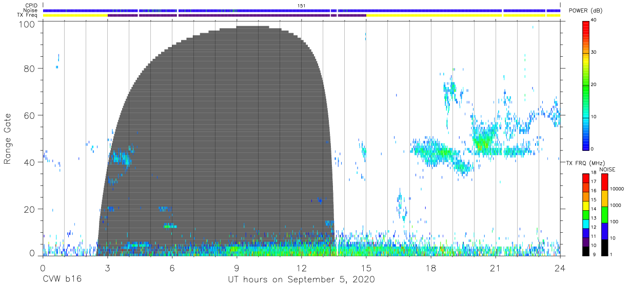Click the x-axis hour tick "24"
The height and width of the screenshot is (290, 630).
pos(560,267)
